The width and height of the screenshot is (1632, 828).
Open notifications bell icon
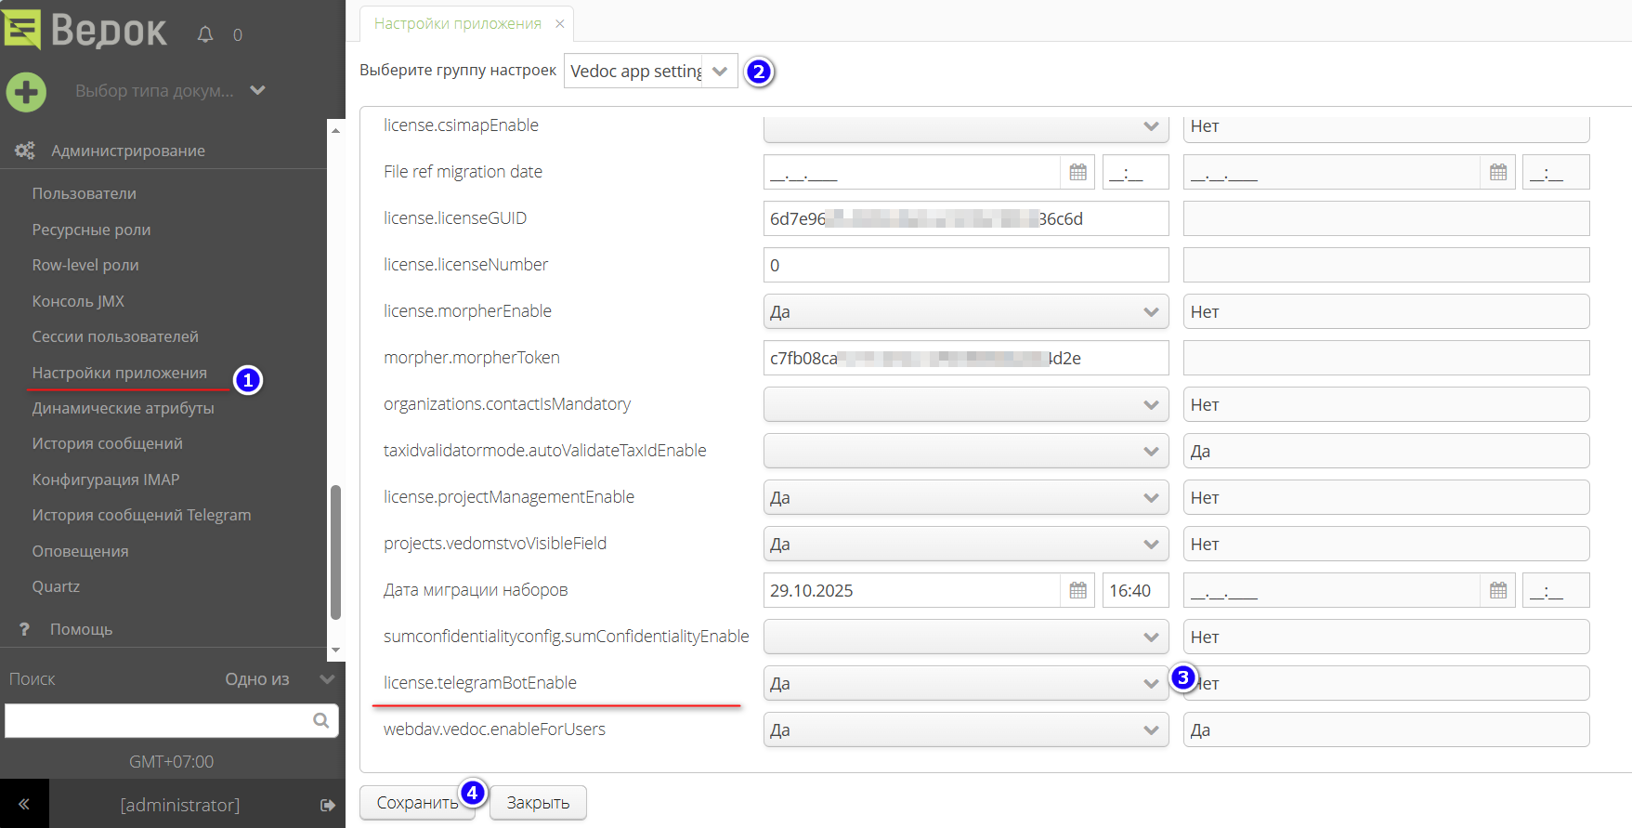point(205,34)
